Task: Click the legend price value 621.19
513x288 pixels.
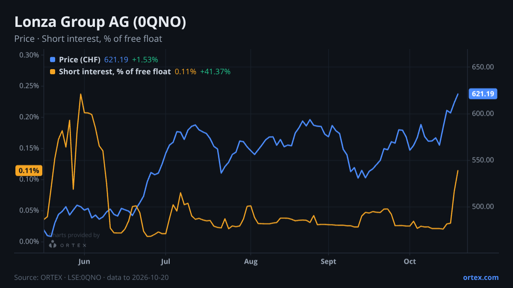Action: tap(116, 60)
